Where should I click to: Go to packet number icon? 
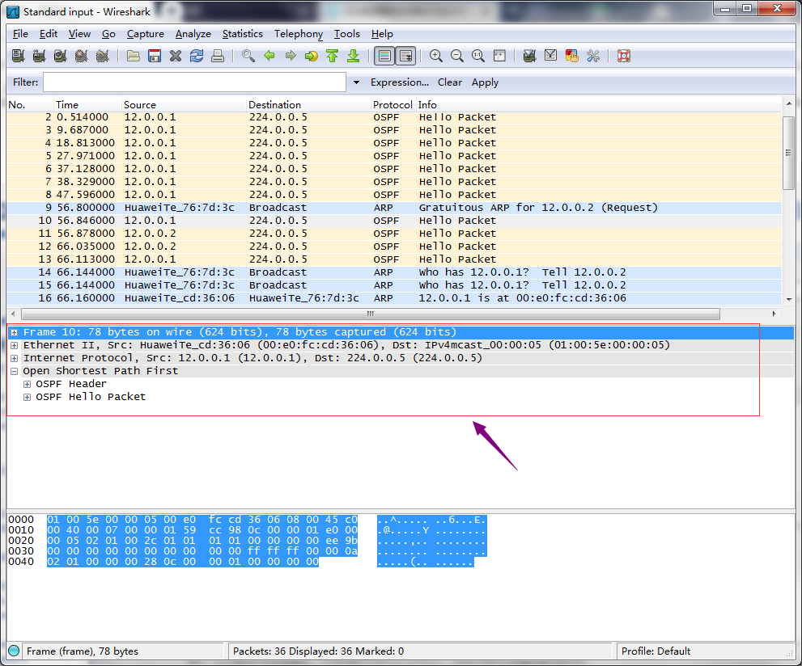point(311,56)
